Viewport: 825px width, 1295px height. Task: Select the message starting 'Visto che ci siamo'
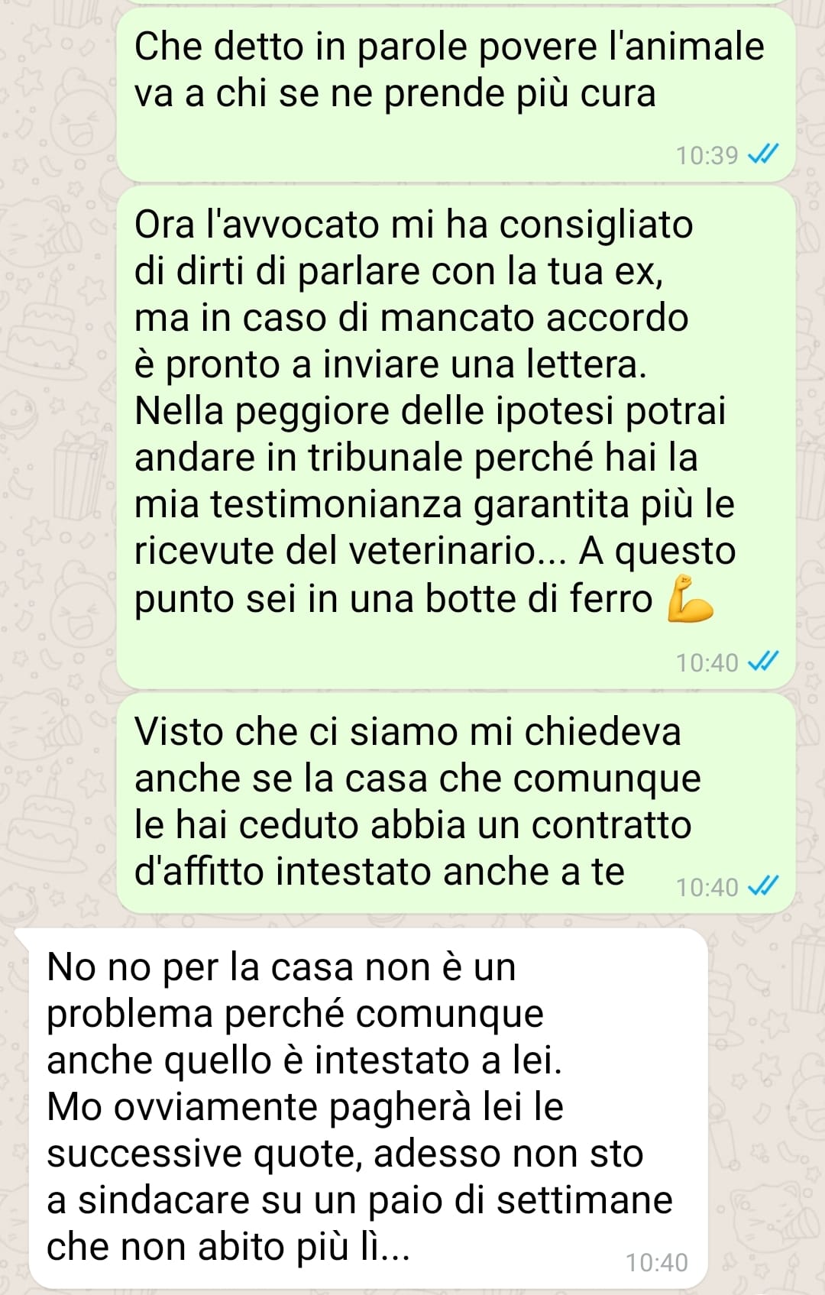tap(456, 803)
